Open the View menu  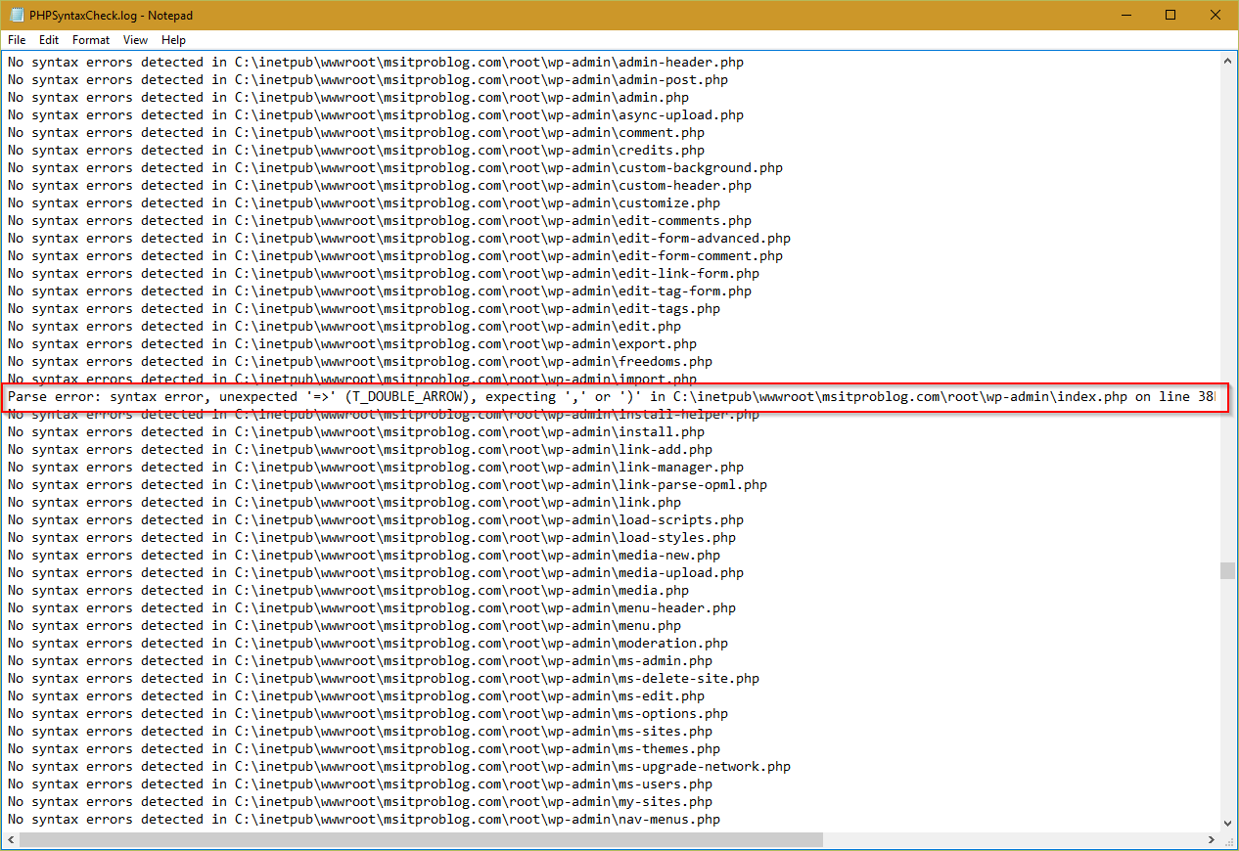click(x=135, y=40)
